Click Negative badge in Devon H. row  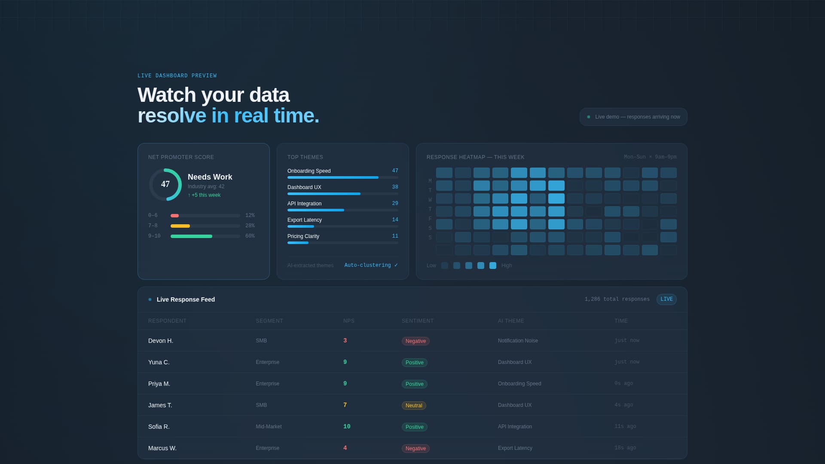point(416,341)
